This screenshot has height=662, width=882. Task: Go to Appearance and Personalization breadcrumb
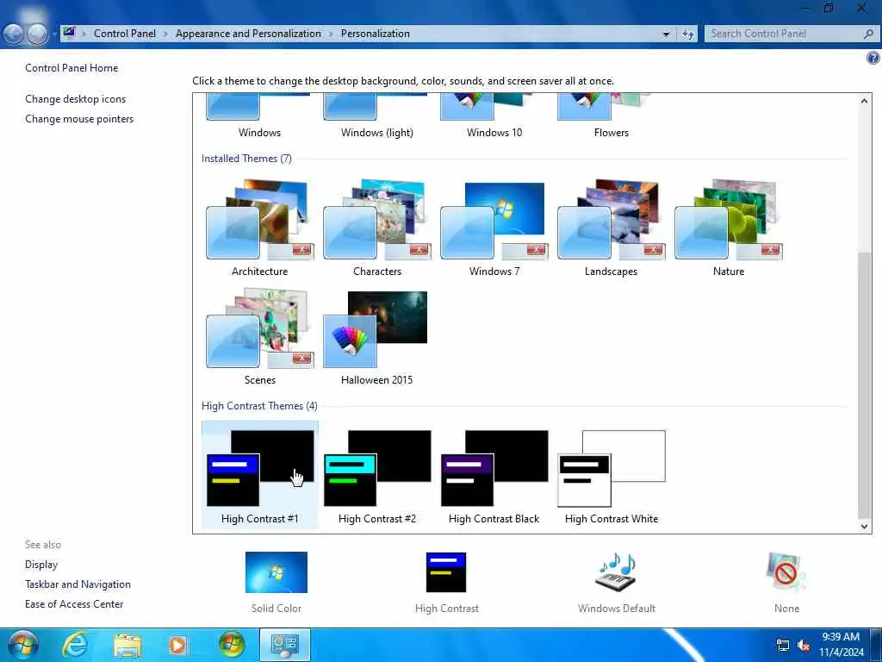tap(248, 34)
